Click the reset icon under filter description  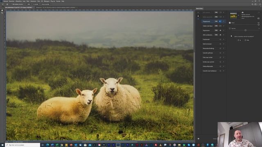258,18
